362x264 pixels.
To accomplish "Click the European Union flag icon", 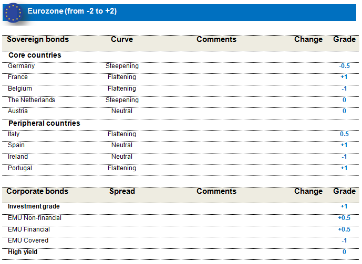I will (14, 13).
